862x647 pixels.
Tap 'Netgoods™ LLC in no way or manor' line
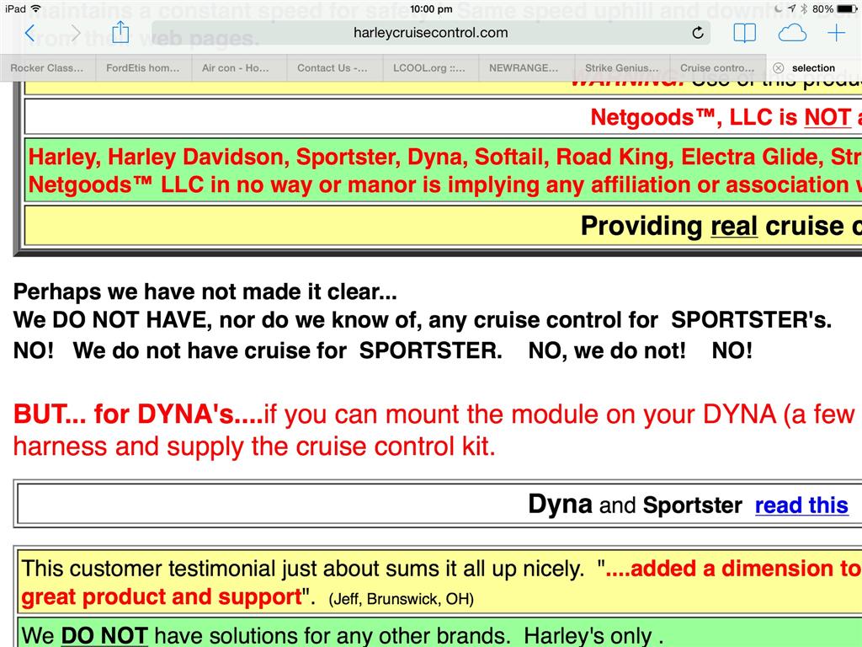(x=444, y=184)
